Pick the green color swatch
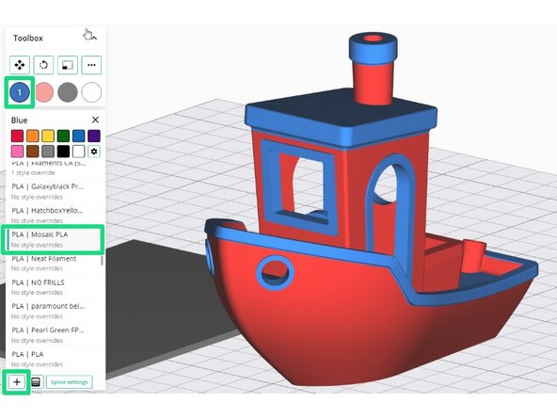Screen dimensions: 557x418 (63, 136)
